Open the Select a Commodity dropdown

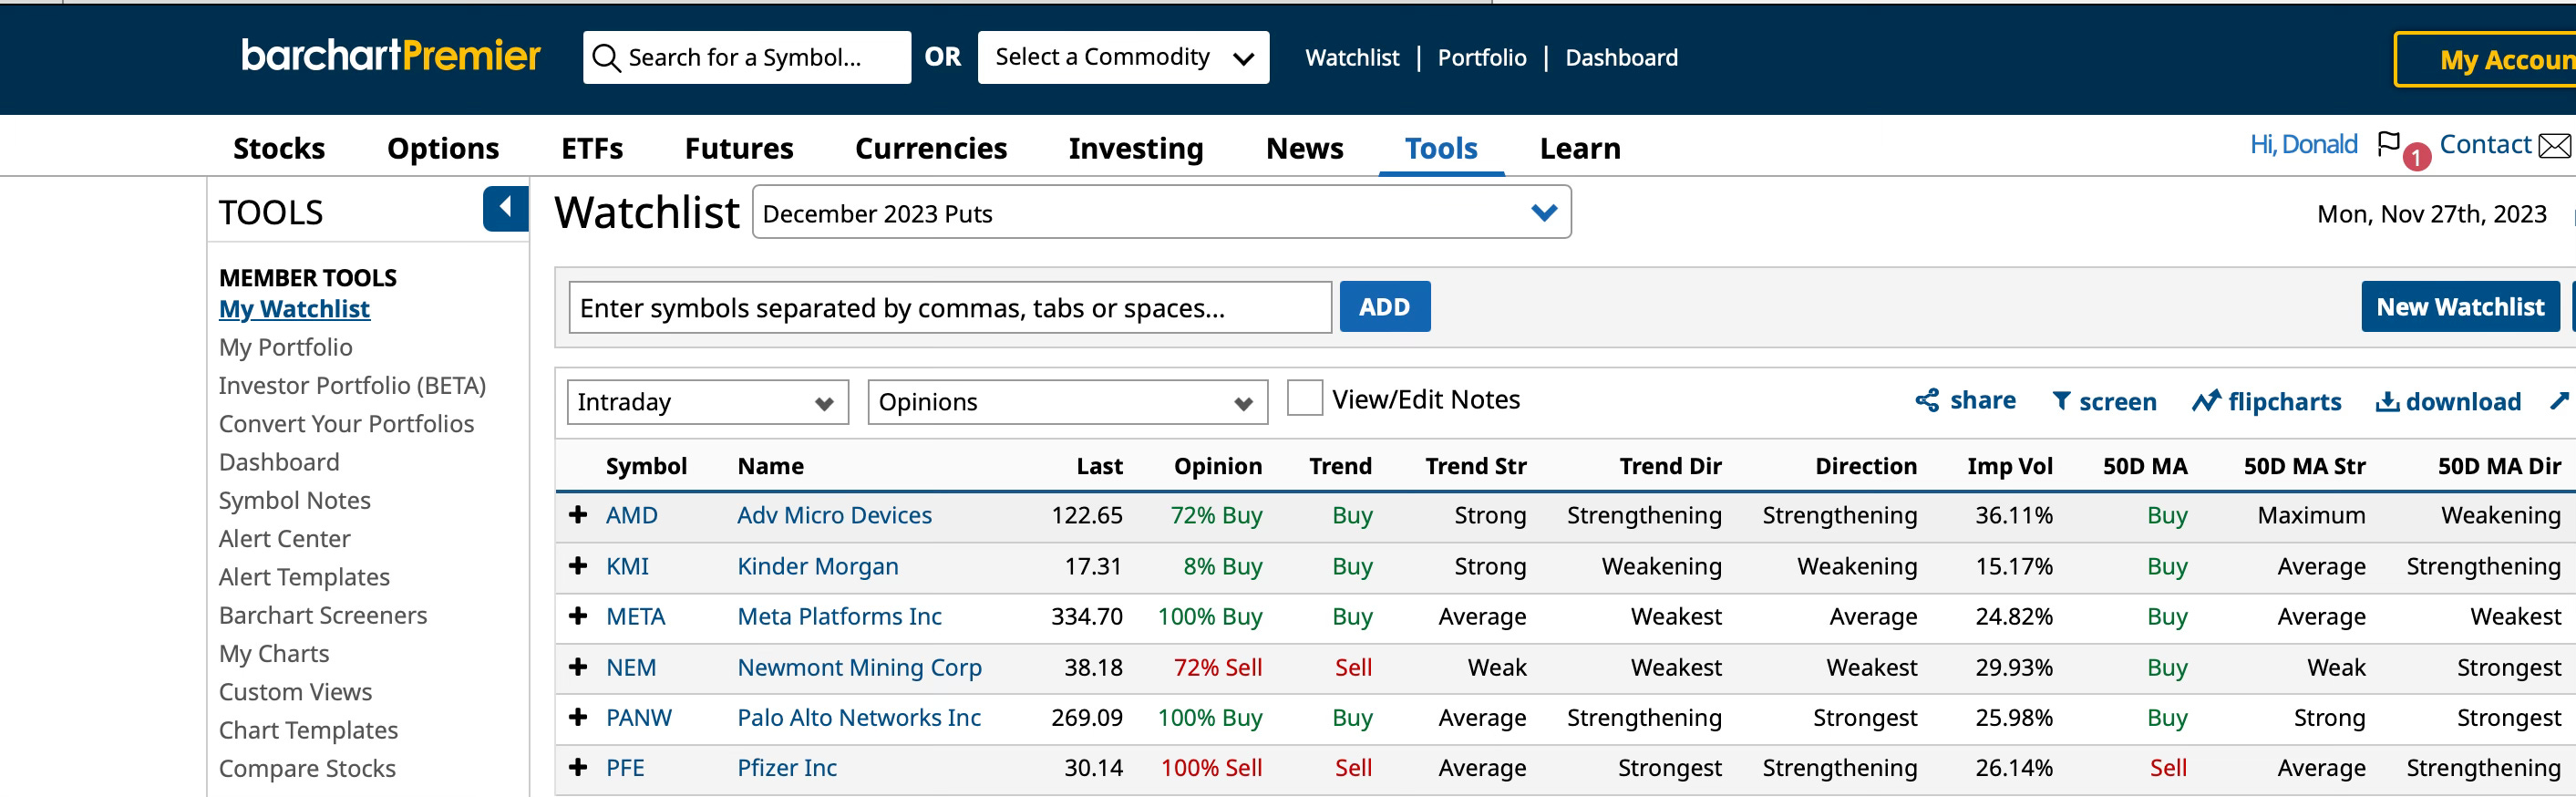coord(1123,57)
